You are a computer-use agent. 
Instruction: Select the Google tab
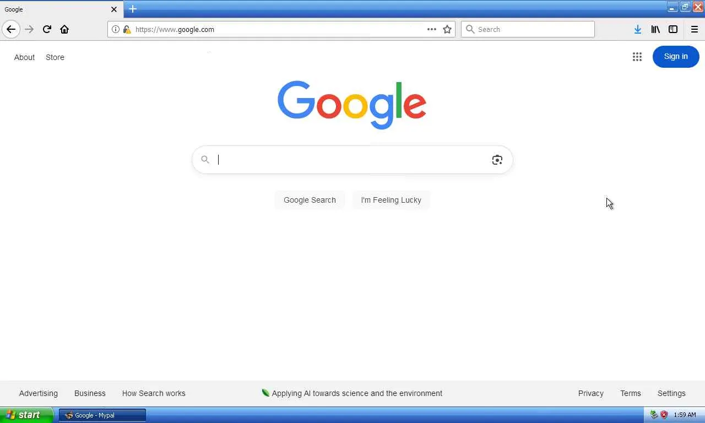coord(62,9)
